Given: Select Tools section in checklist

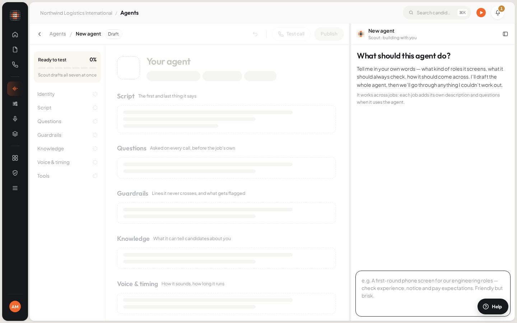Looking at the screenshot, I should coord(67,176).
